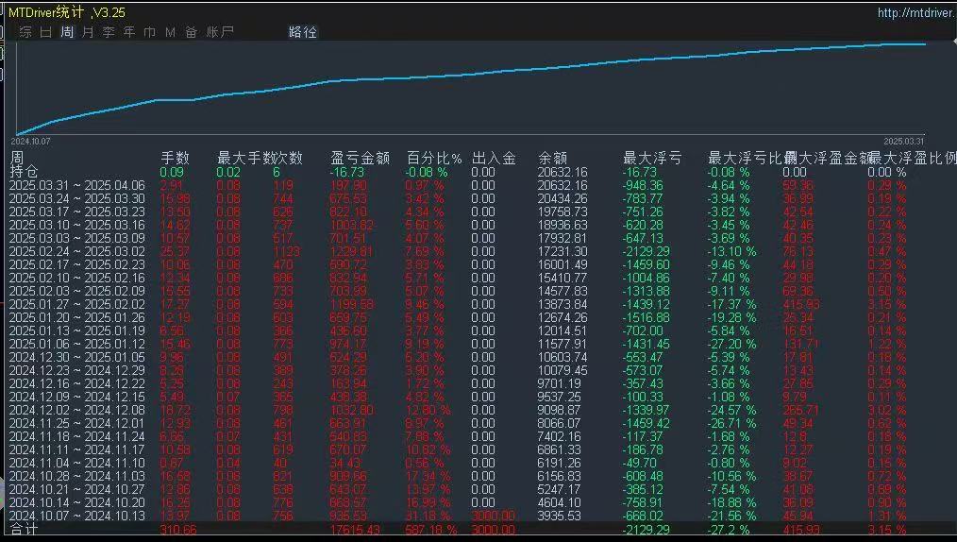The height and width of the screenshot is (542, 957).
Task: Select the M tab
Action: coord(170,32)
